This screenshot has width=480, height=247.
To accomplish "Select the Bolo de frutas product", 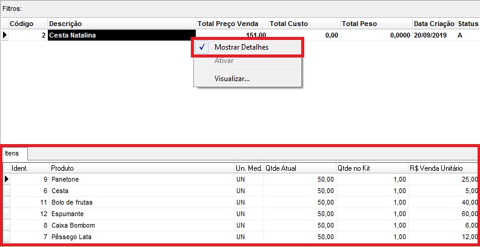I will click(x=72, y=202).
